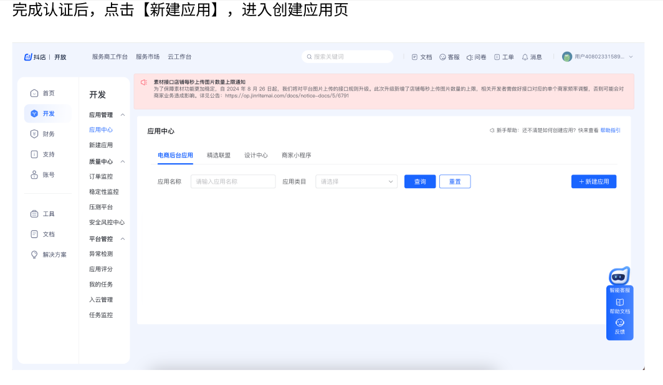
Task: Click the red announcement speaker icon
Action: tap(144, 82)
